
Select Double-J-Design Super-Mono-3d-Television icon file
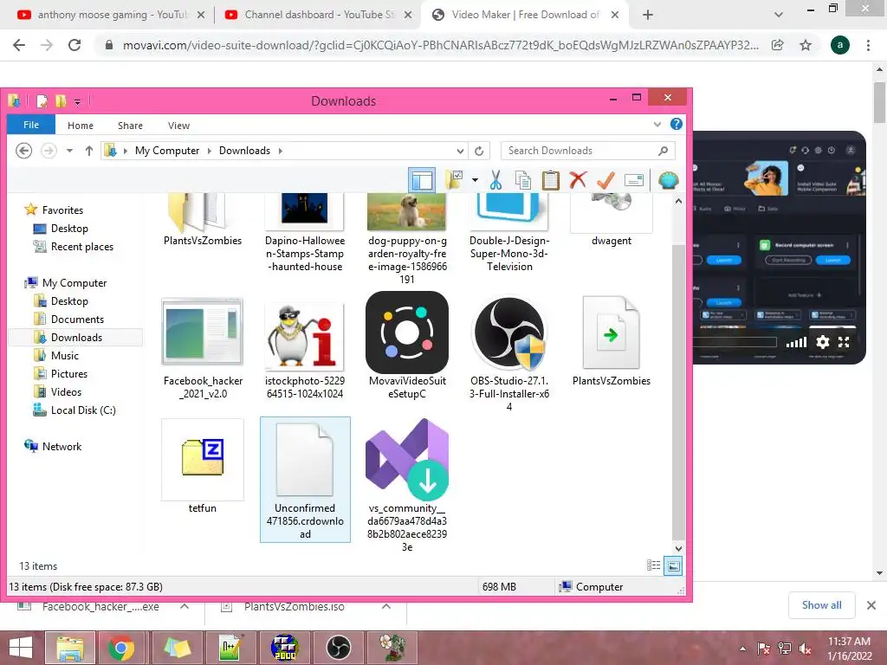pyautogui.click(x=509, y=233)
